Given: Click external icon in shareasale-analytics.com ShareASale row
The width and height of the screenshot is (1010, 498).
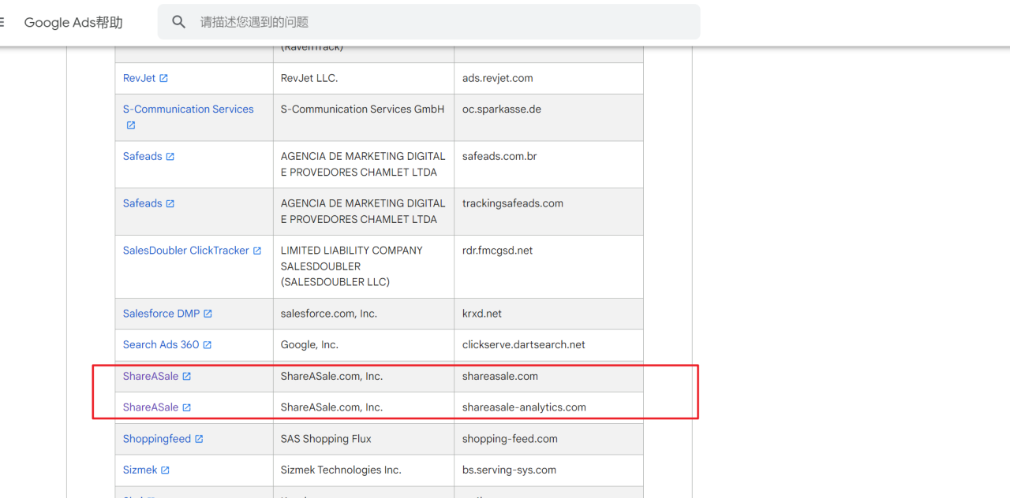Looking at the screenshot, I should [187, 407].
